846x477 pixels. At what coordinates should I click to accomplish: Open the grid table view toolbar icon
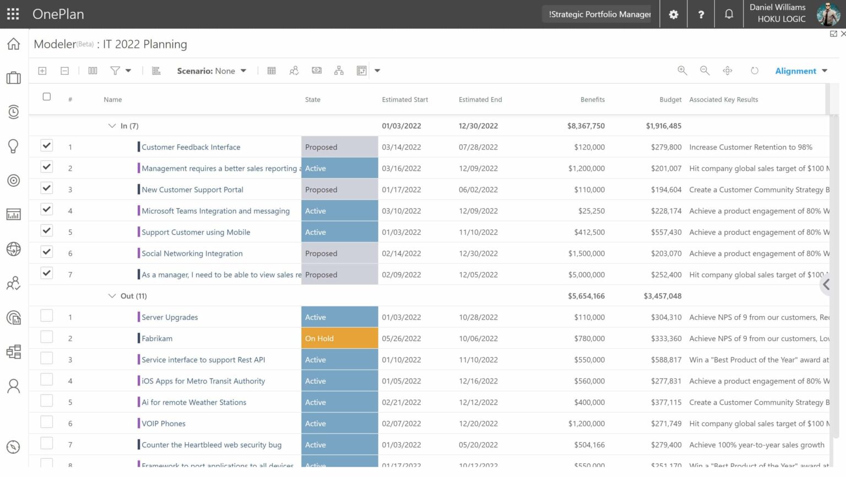(x=272, y=71)
